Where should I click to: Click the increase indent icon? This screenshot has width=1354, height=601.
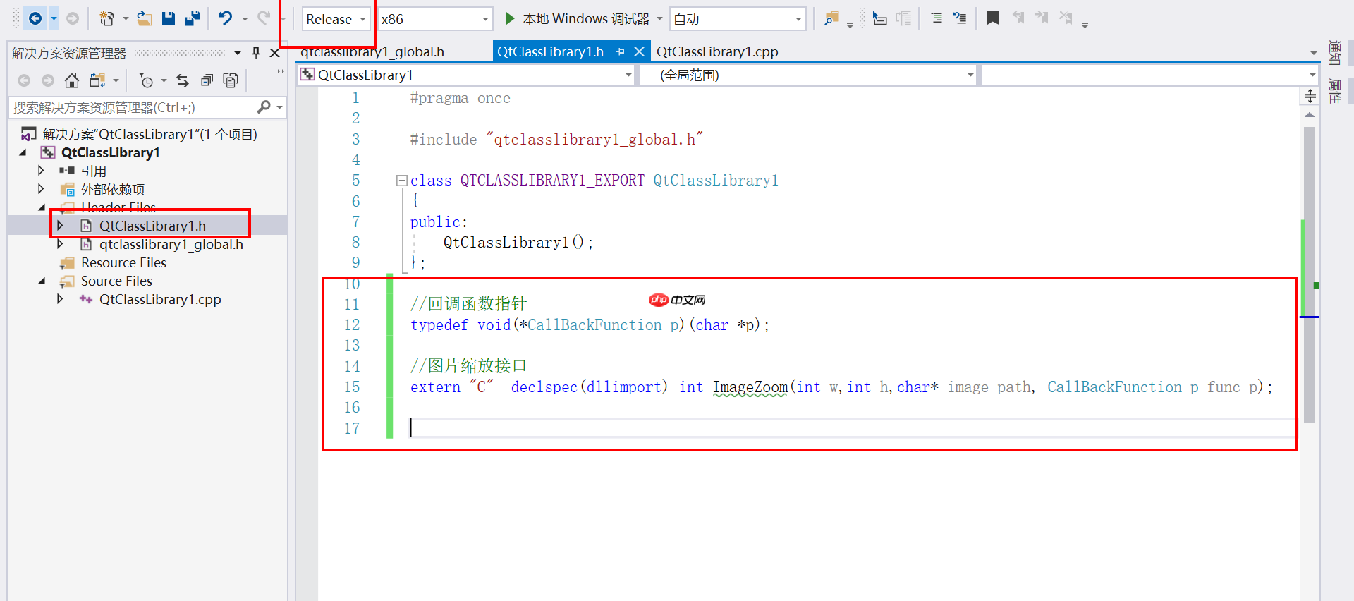[937, 18]
